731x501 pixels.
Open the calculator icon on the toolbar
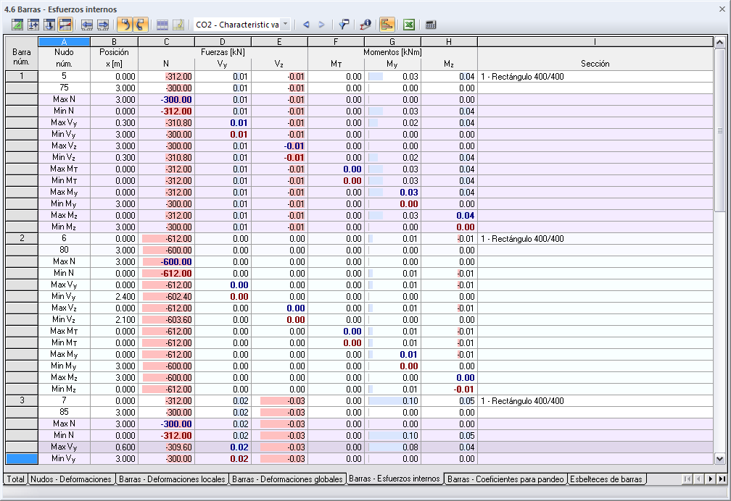(429, 24)
